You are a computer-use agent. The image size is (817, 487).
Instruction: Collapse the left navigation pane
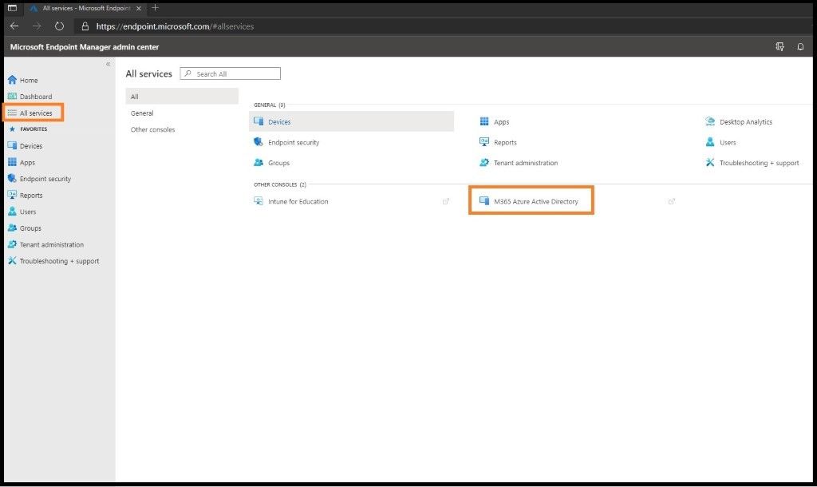tap(109, 64)
